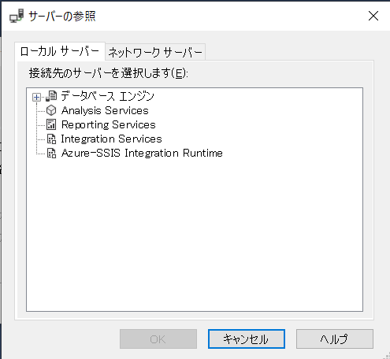Click the server browse icon in title bar
The width and height of the screenshot is (390, 359).
[17, 16]
